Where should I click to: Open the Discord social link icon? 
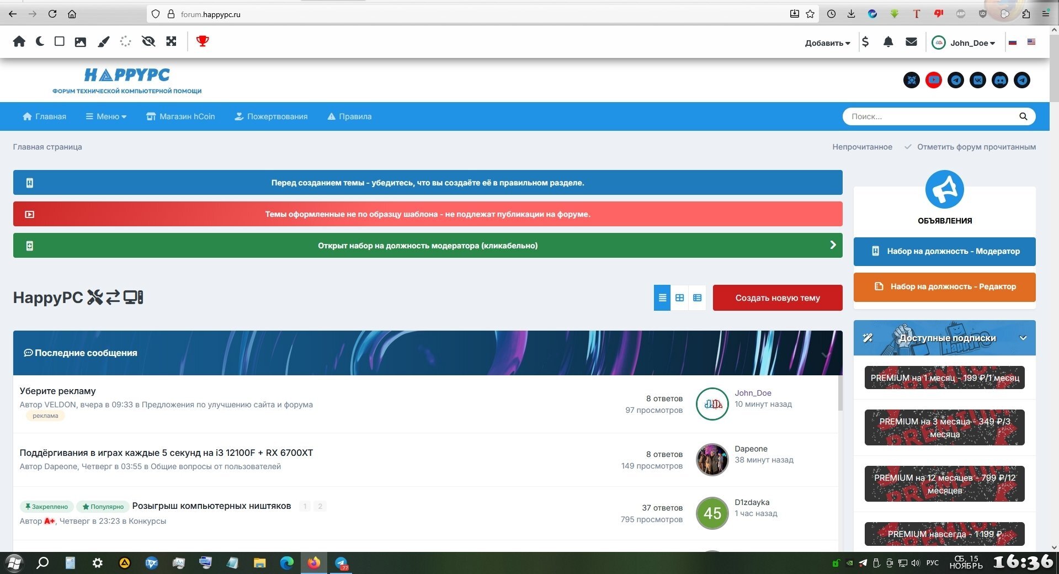pyautogui.click(x=999, y=80)
